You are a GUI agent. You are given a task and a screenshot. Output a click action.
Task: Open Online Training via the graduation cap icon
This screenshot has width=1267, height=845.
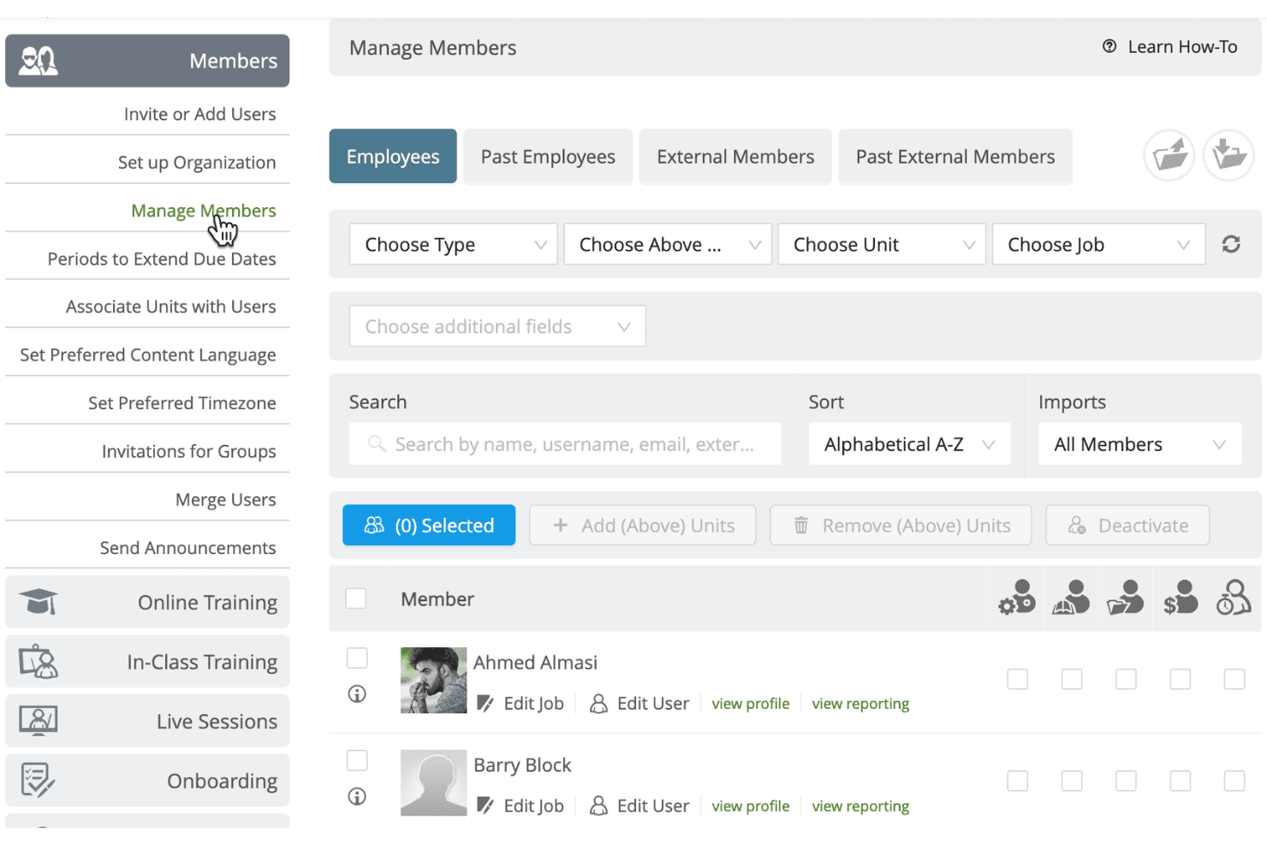[x=39, y=602]
